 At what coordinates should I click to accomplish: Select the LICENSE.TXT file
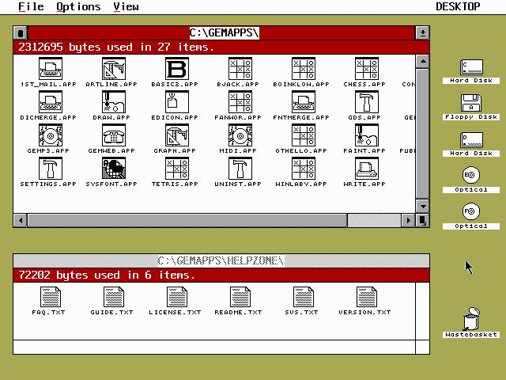[x=177, y=297]
